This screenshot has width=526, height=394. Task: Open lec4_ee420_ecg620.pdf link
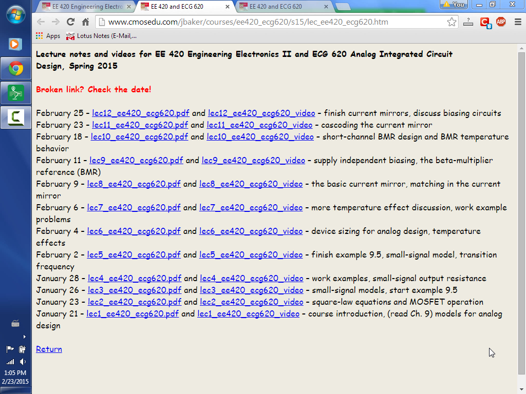[x=135, y=279]
